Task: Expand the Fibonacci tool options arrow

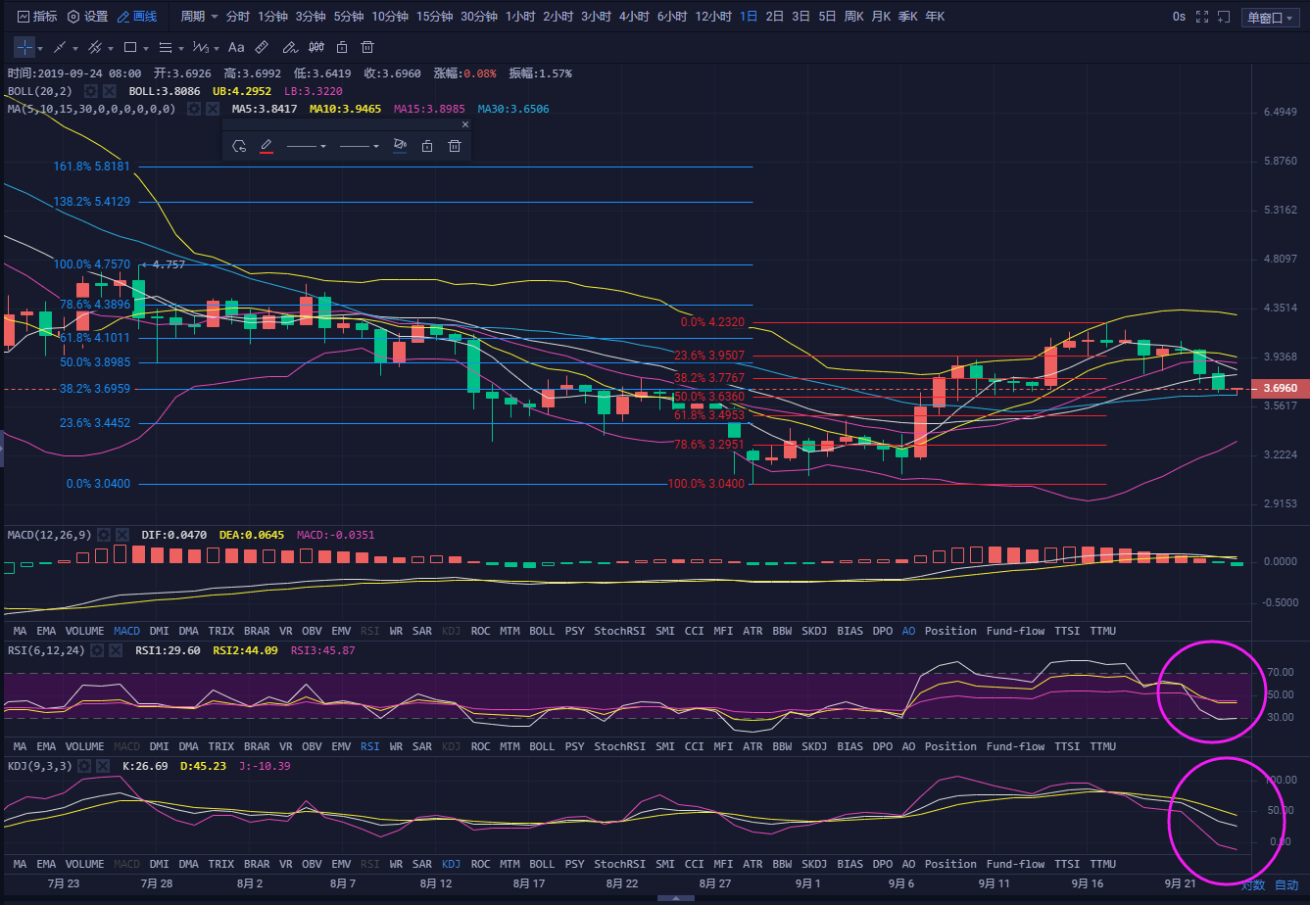Action: tap(181, 49)
